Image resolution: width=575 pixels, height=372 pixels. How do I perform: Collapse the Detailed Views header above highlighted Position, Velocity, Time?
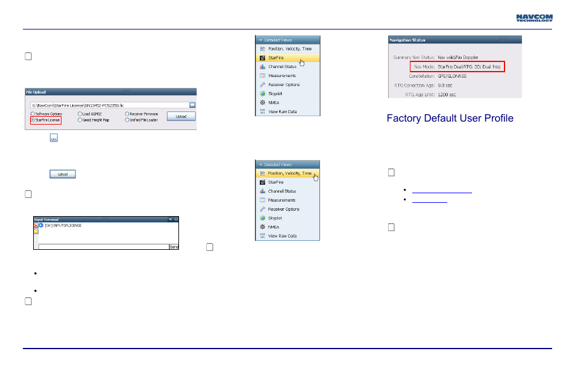tap(287, 165)
